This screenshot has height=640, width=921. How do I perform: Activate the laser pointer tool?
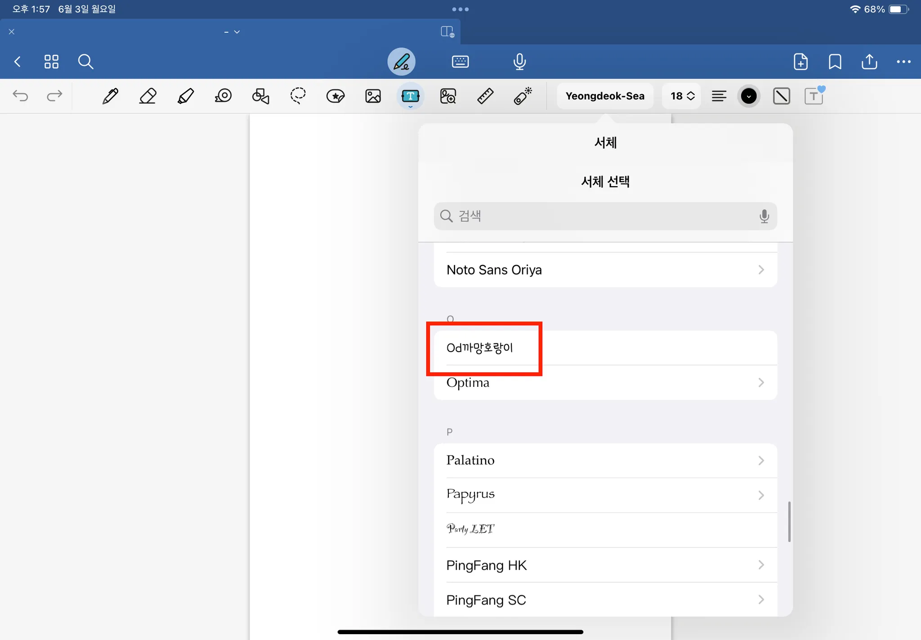523,96
